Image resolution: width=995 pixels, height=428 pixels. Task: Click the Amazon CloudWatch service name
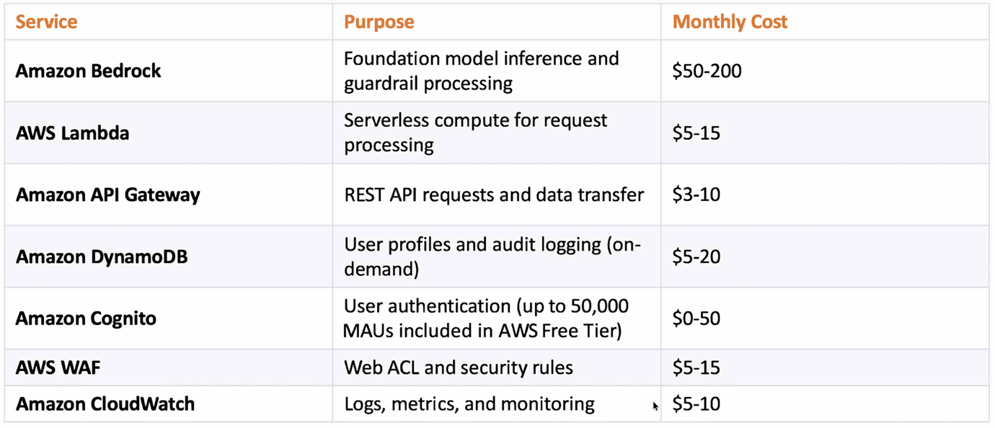point(105,404)
